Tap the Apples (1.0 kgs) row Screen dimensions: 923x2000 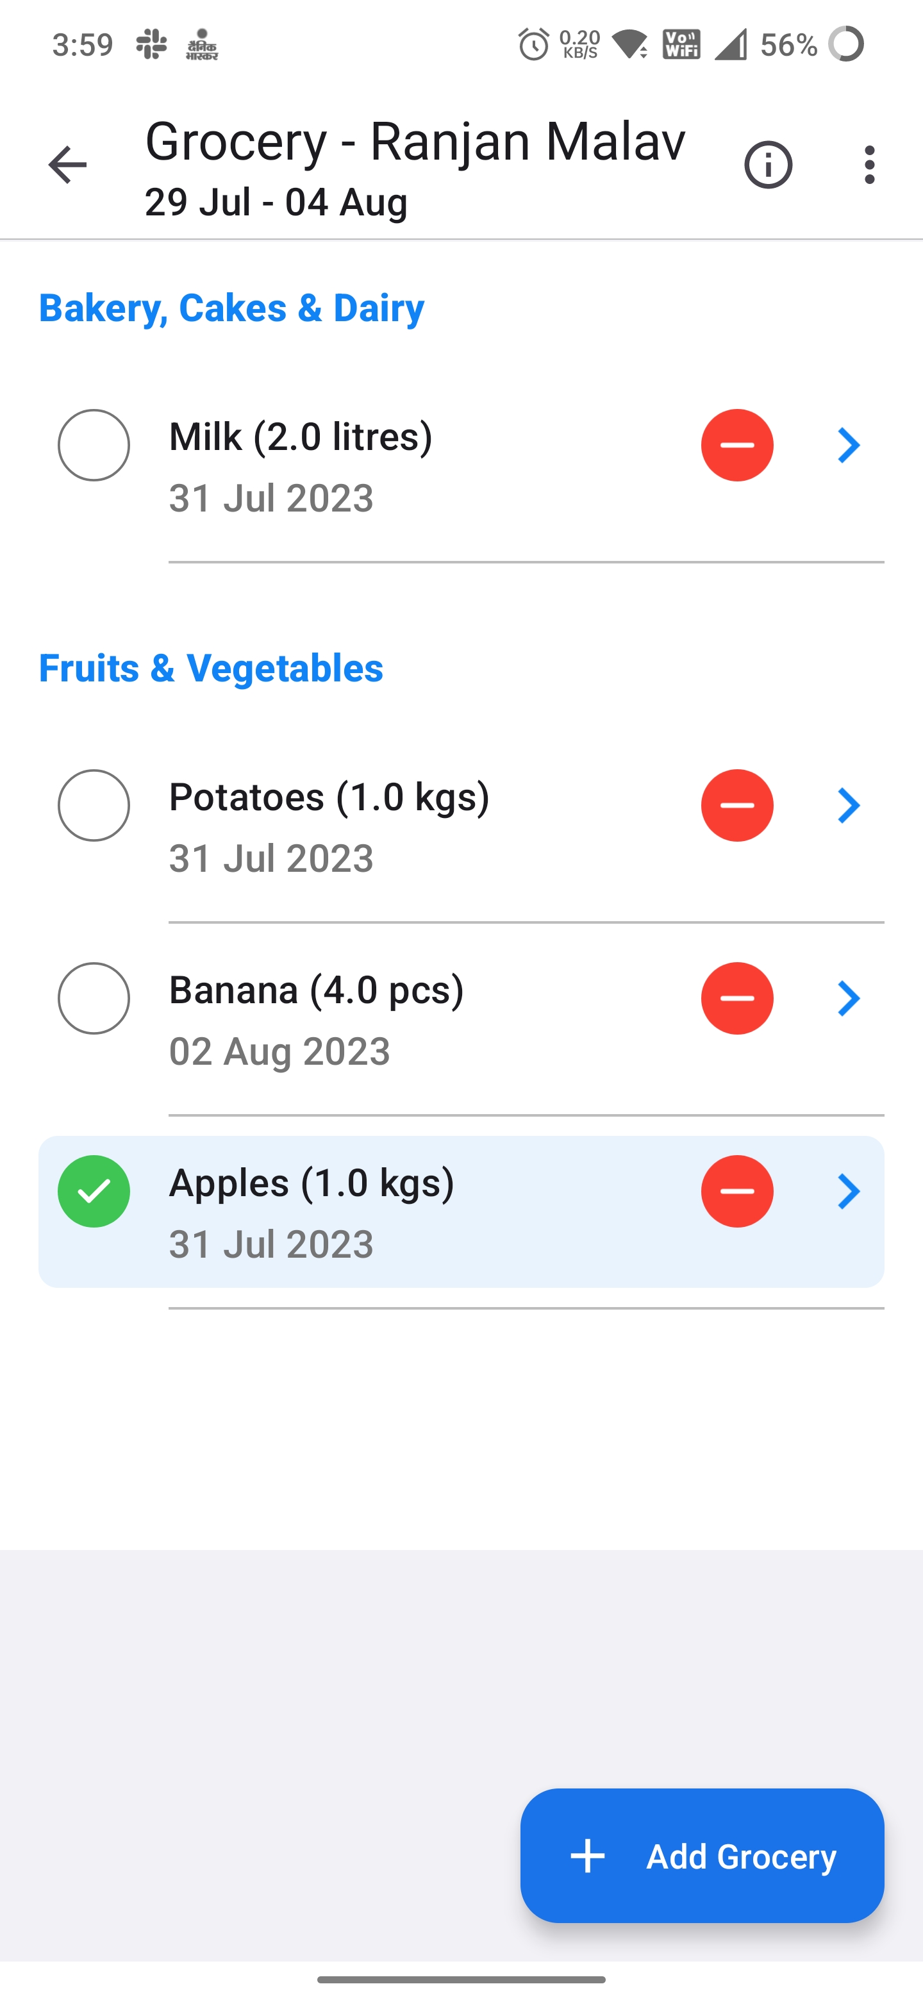tap(461, 1211)
